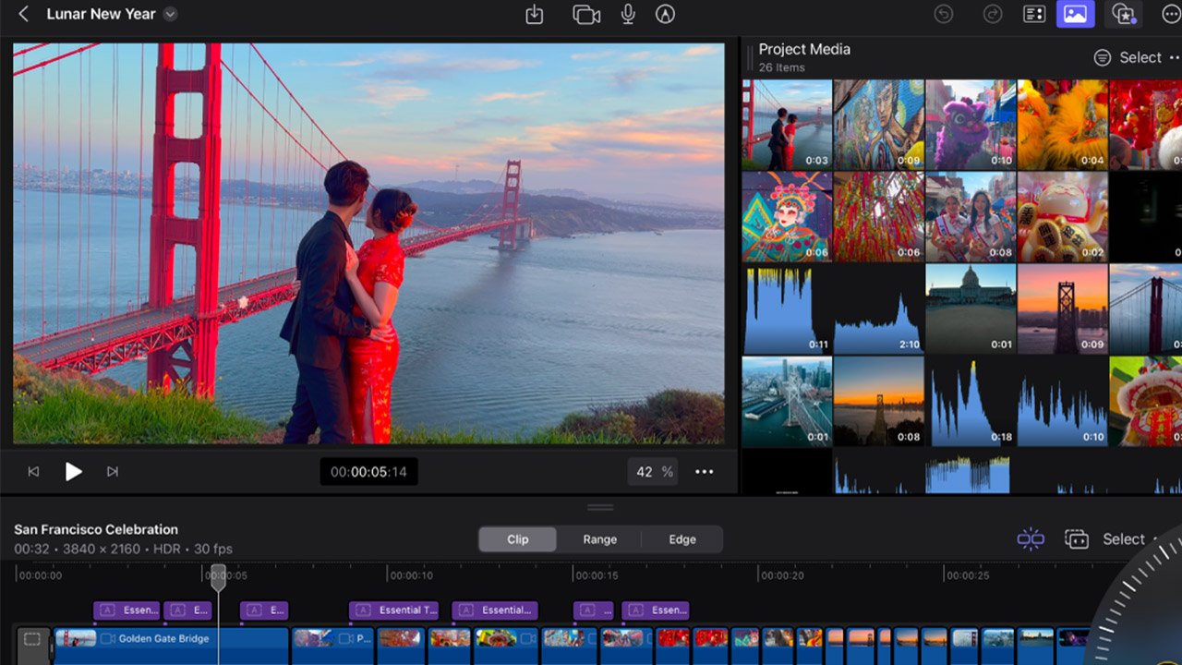Image resolution: width=1182 pixels, height=665 pixels.
Task: Switch to the Edge tab
Action: [x=681, y=538]
